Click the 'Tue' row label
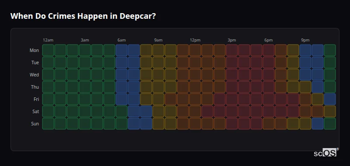The width and height of the screenshot is (350, 166). click(x=35, y=62)
